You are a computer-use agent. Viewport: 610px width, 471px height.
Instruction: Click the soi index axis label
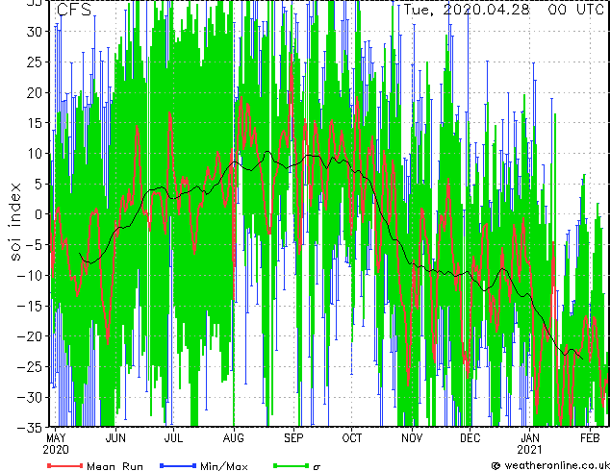(x=15, y=220)
